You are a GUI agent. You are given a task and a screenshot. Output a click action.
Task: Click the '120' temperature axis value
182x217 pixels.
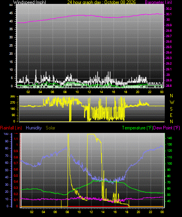click(x=170, y=151)
